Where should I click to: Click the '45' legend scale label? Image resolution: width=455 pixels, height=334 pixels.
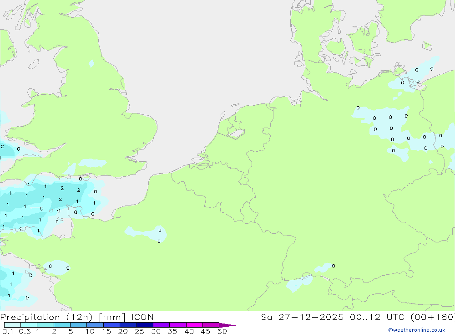[x=206, y=331]
